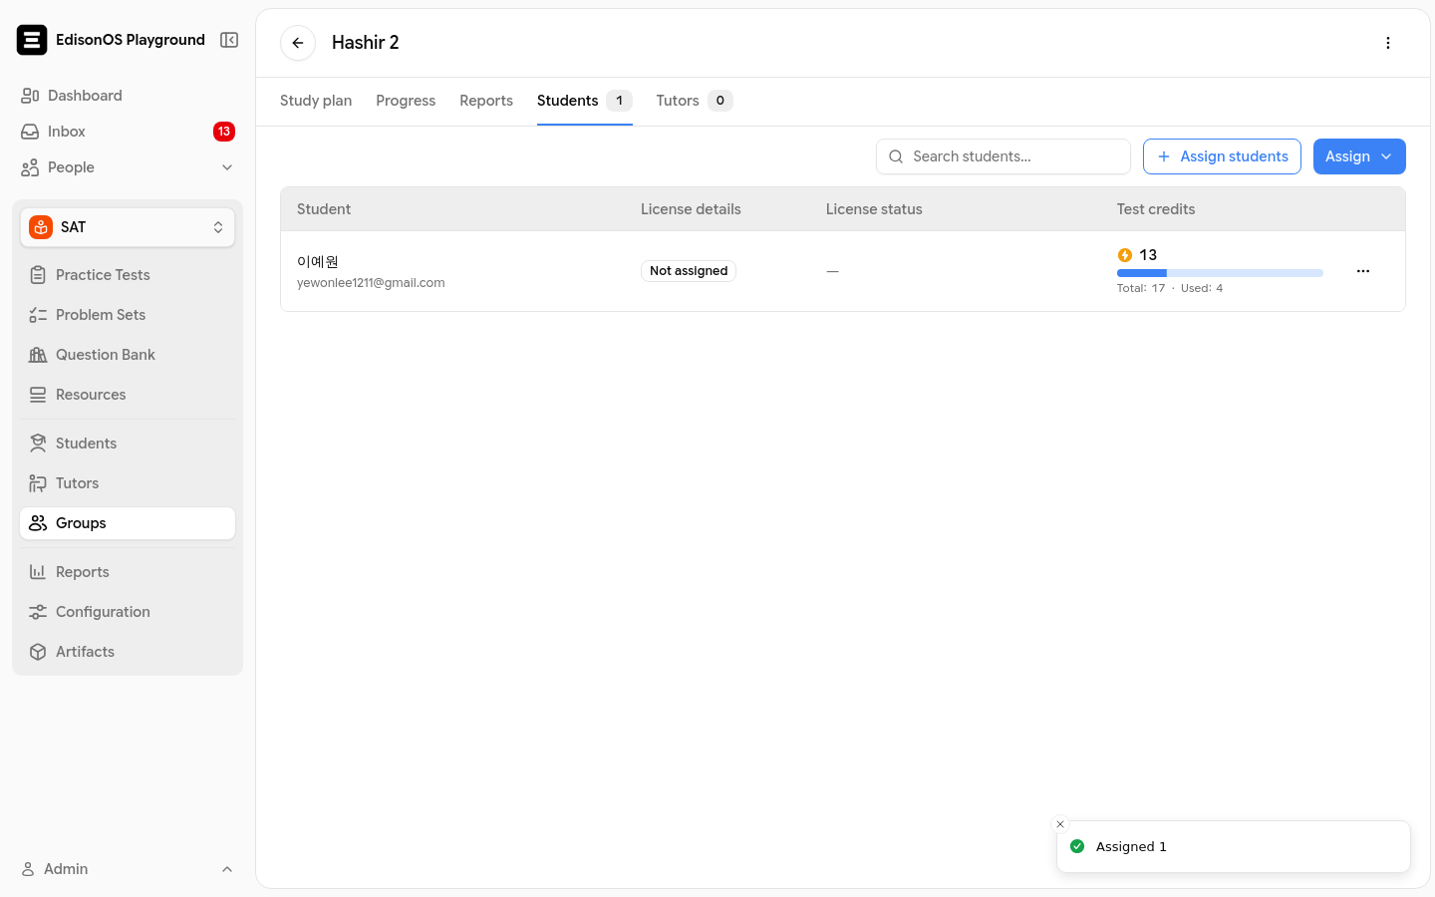Open the SAT course selector dropdown

[128, 227]
